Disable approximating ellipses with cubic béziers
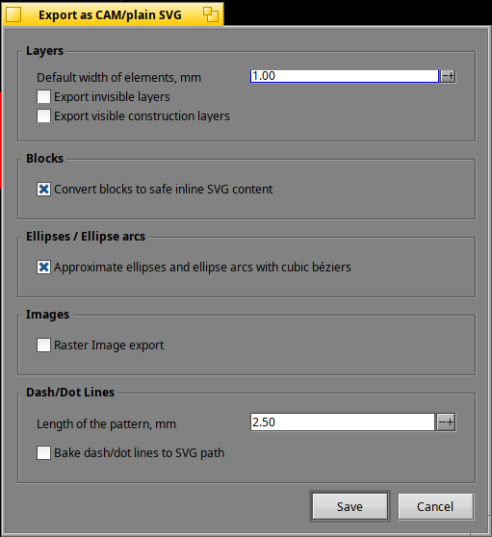The image size is (492, 537). click(43, 268)
